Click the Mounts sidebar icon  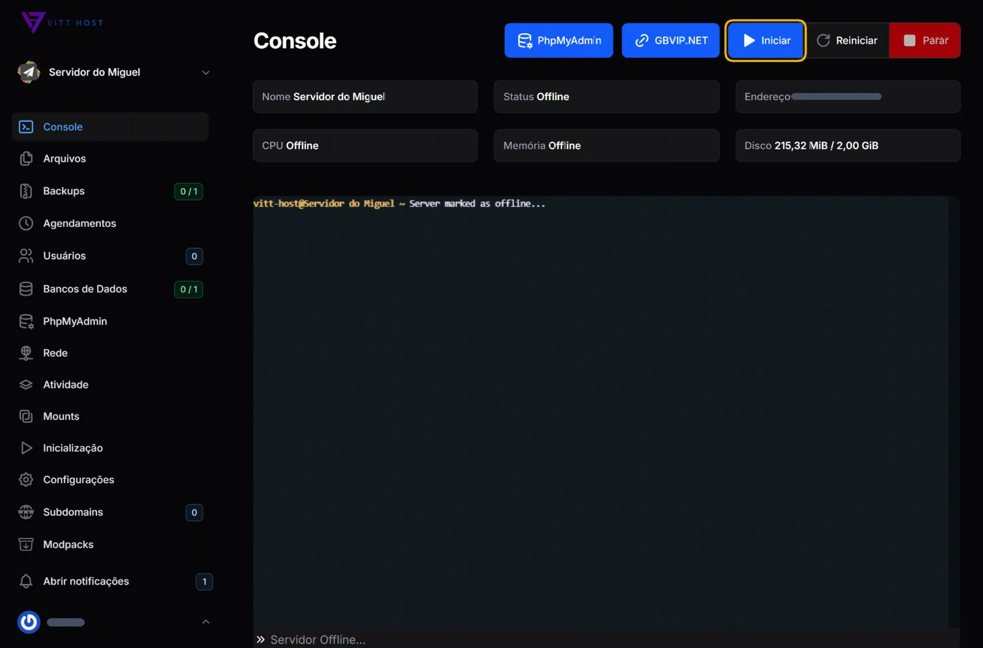point(26,416)
